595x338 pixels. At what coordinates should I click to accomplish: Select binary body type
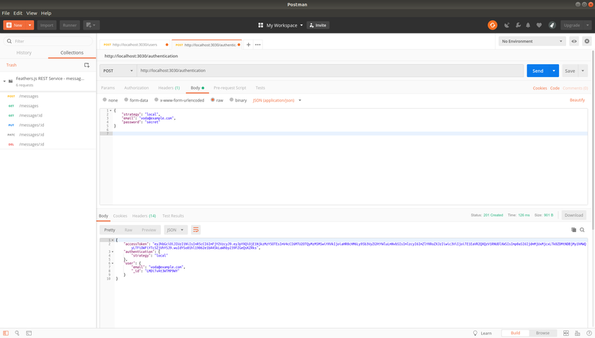[x=232, y=99]
